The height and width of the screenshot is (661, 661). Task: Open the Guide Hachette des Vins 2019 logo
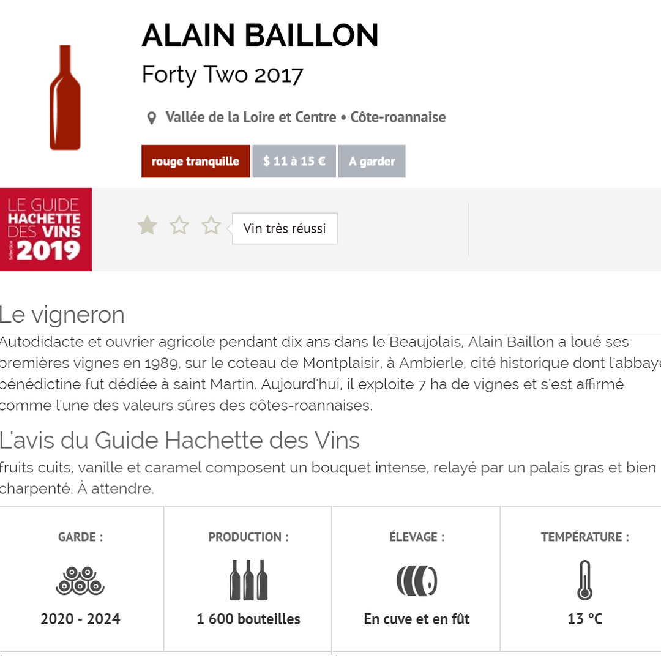(46, 230)
